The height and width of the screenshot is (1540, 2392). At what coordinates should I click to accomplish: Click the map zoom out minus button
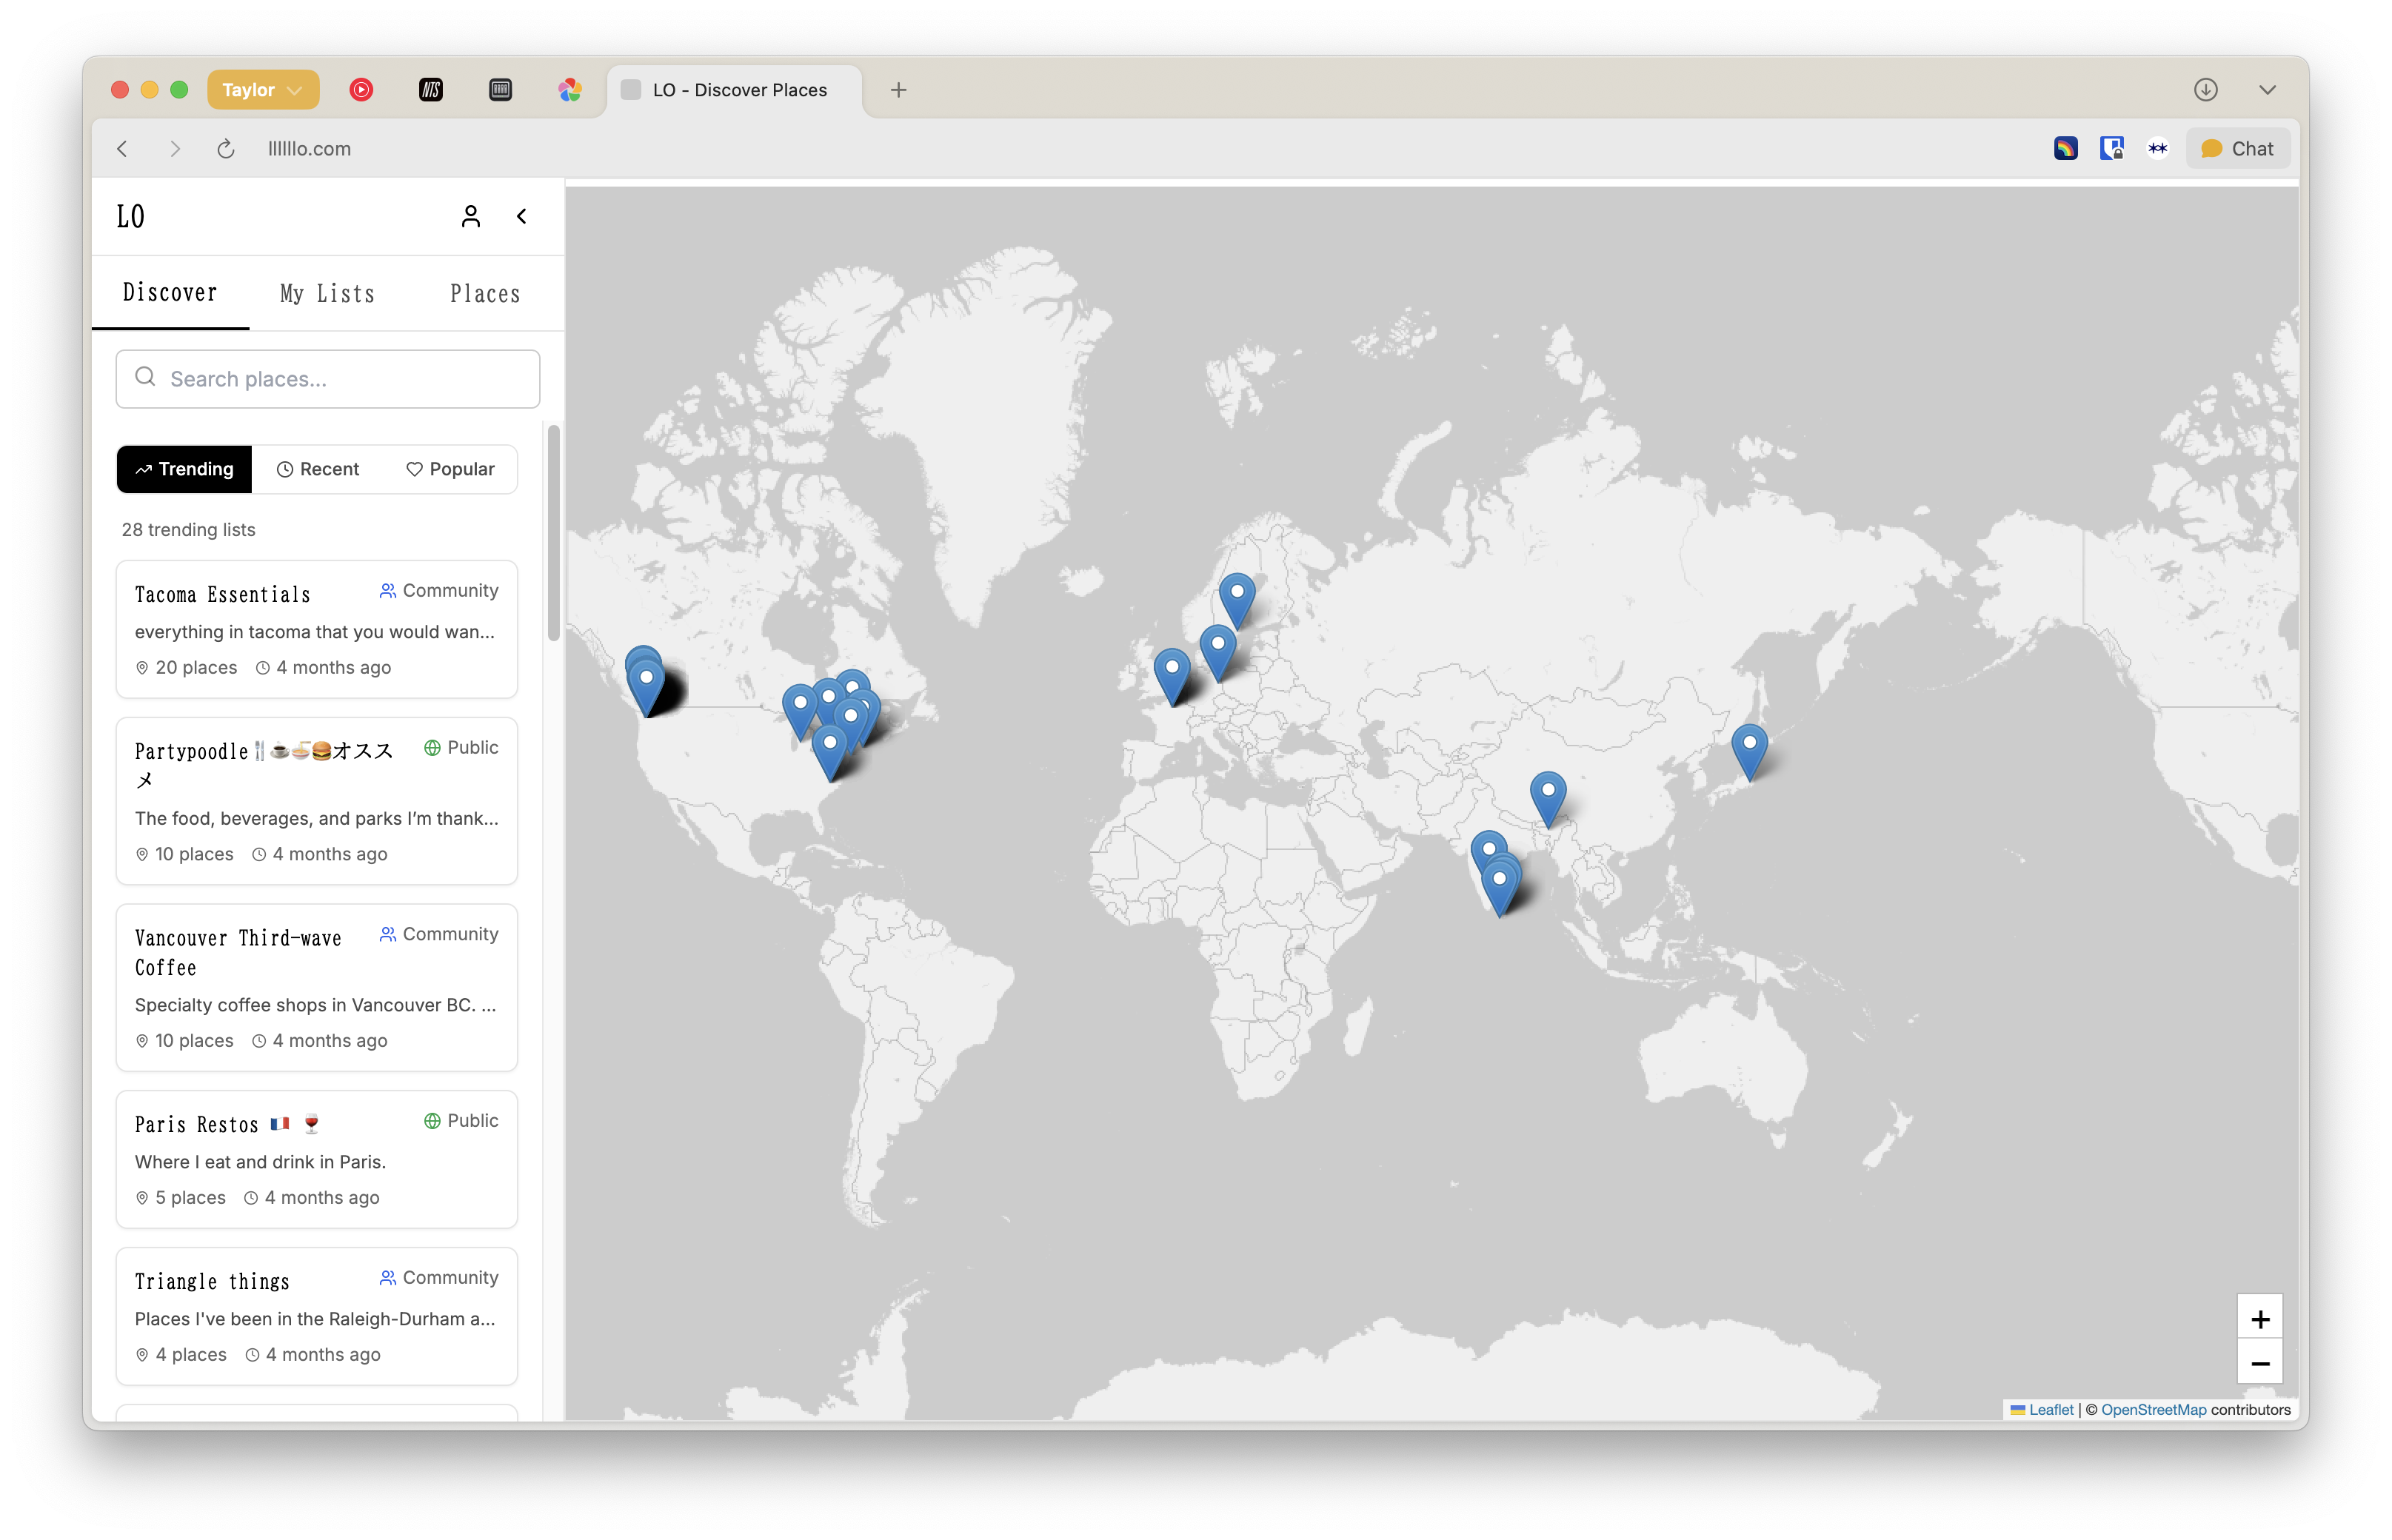(x=2259, y=1363)
